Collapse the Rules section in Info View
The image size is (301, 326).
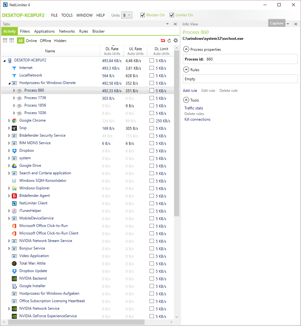pyautogui.click(x=186, y=70)
